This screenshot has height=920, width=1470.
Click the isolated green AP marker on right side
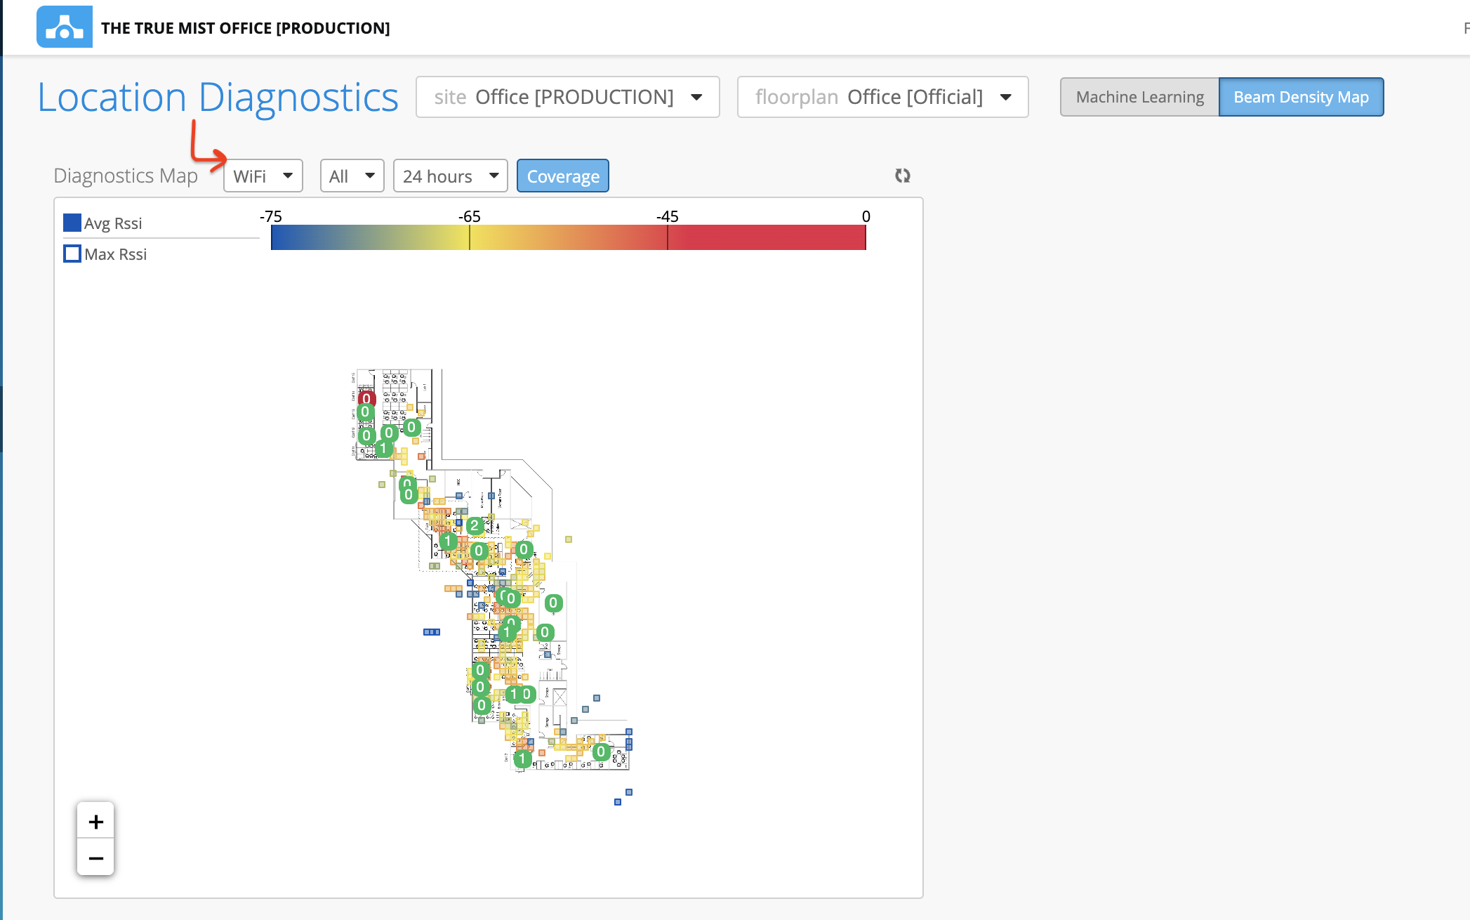(x=553, y=603)
